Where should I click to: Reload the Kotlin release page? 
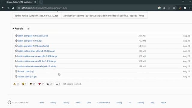coord(13,8)
